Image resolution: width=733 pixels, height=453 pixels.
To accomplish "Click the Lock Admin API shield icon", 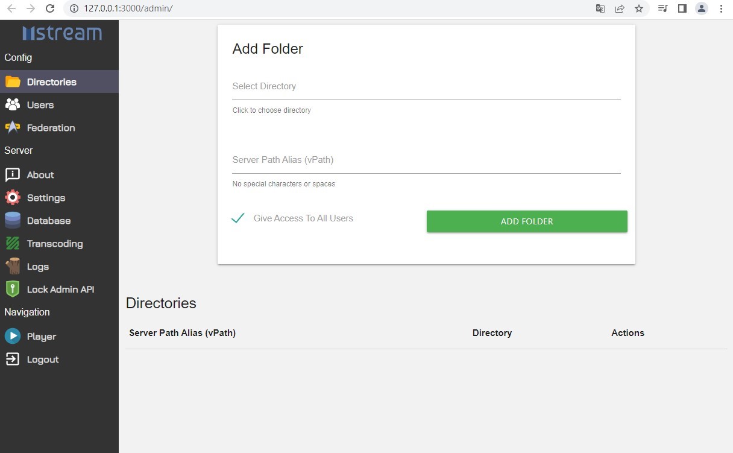I will click(x=13, y=290).
